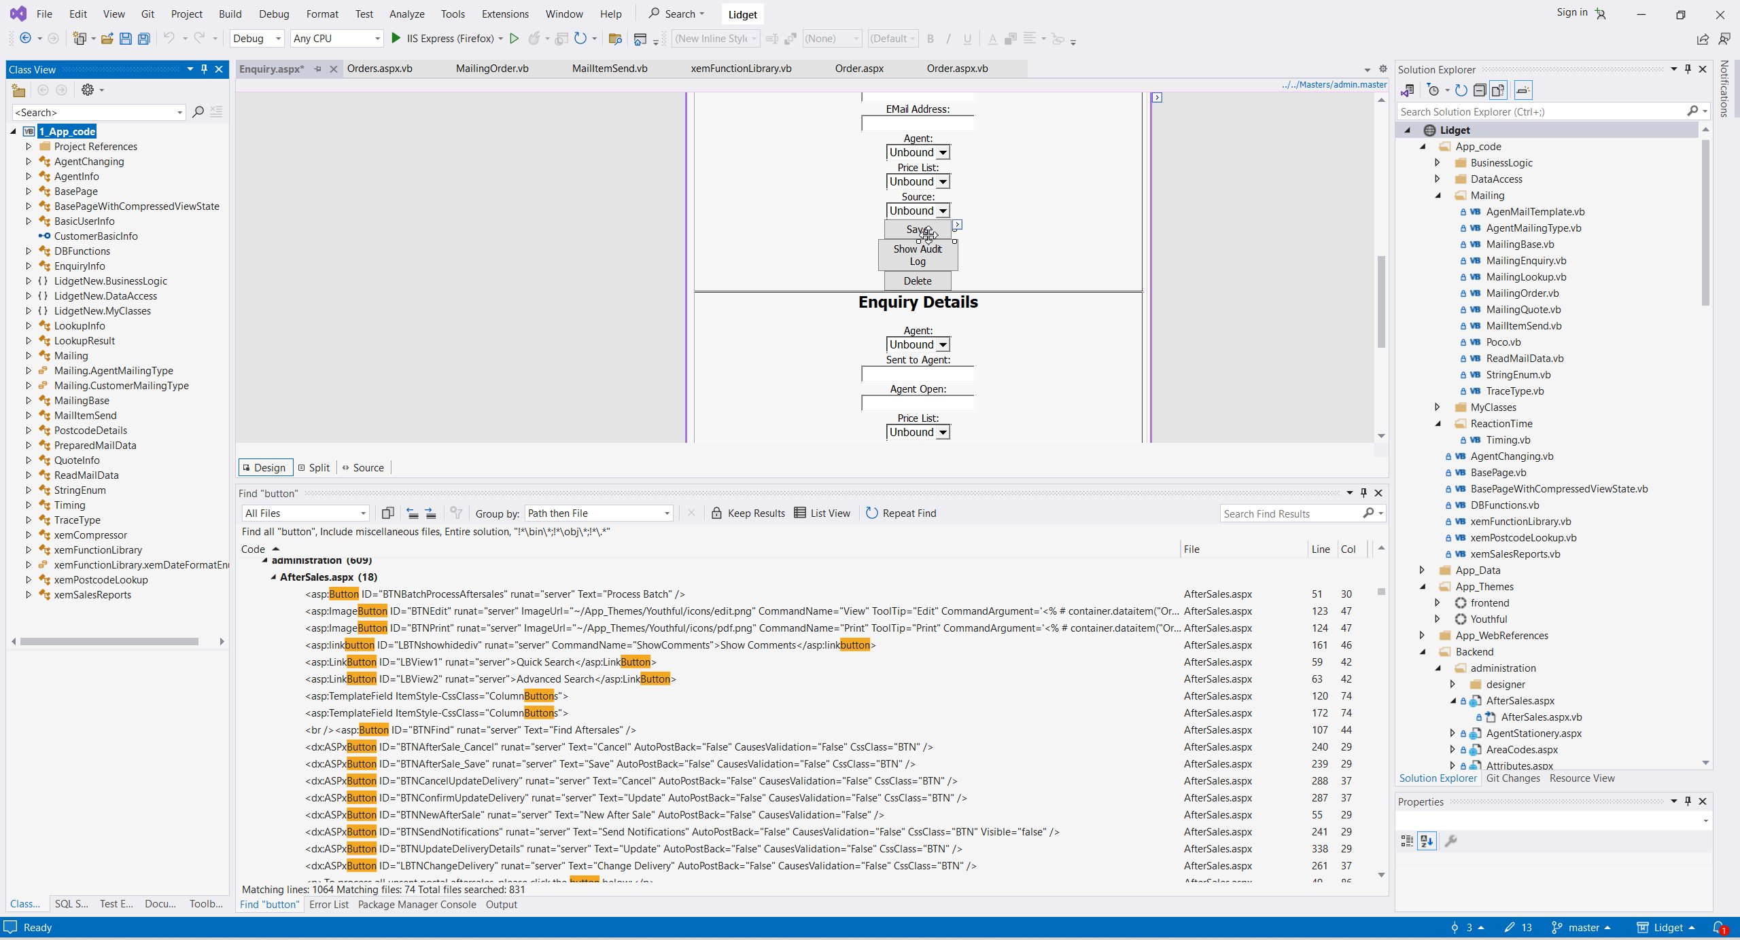Toggle List View in Find results
This screenshot has width=1740, height=940.
tap(822, 513)
